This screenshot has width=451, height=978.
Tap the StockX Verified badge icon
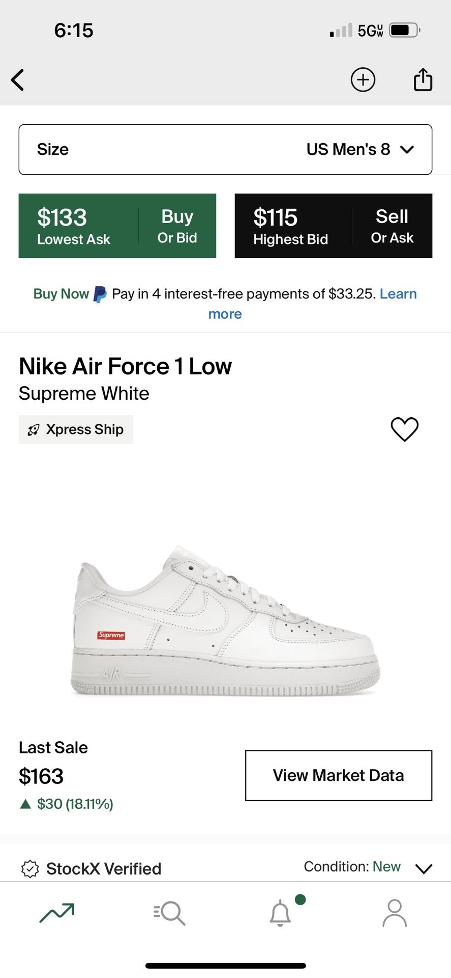[30, 868]
